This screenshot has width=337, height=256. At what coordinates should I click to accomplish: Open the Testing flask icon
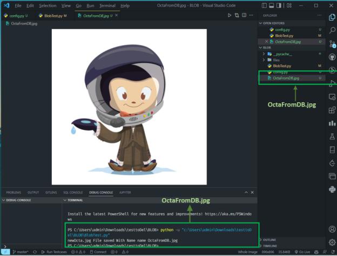[x=332, y=136]
